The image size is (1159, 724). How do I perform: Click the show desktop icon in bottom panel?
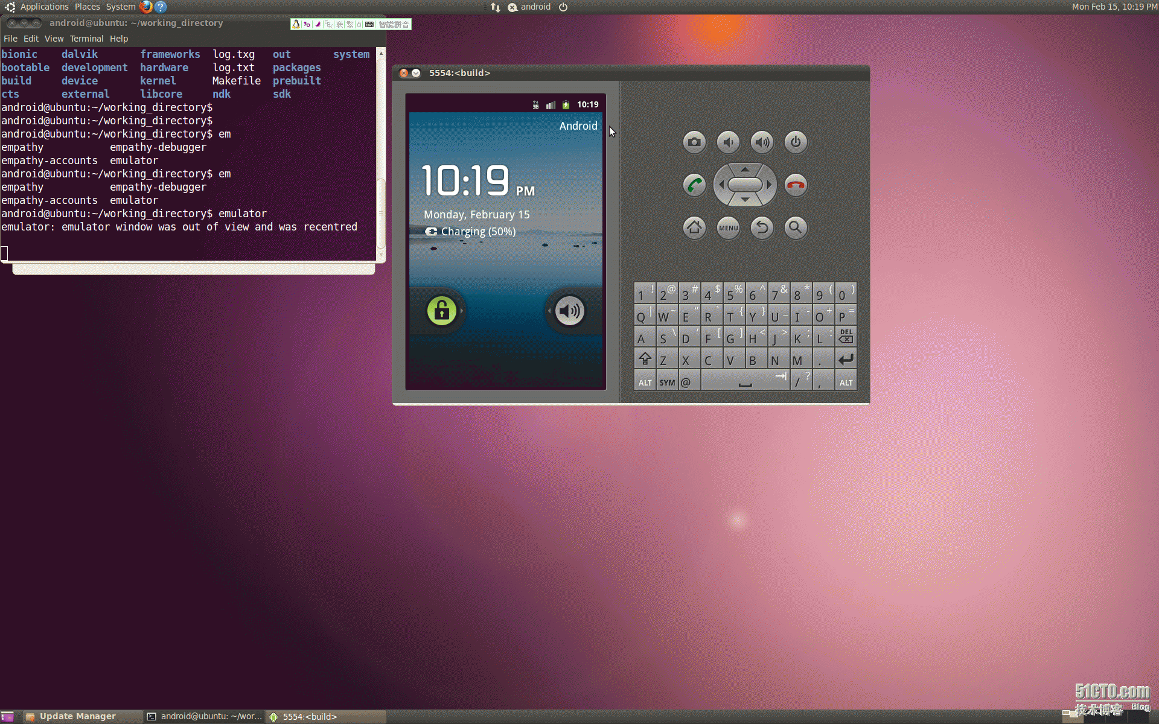pyautogui.click(x=7, y=717)
